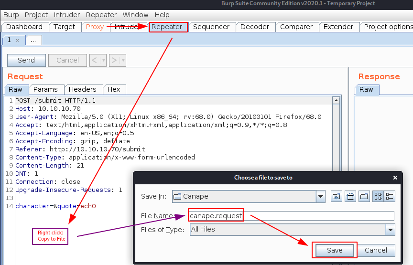Click the Upgrade-Insecure-Requests line
Image resolution: width=413 pixels, height=265 pixels.
point(69,190)
